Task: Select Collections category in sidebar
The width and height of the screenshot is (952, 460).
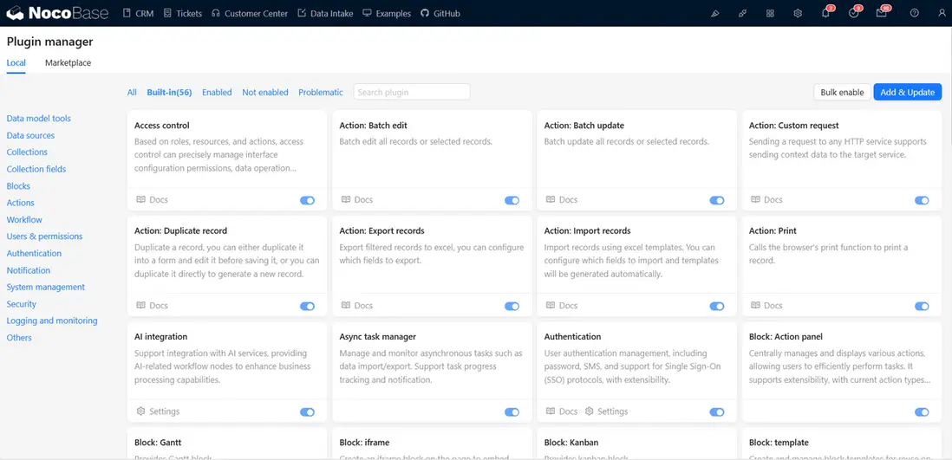Action: click(27, 152)
